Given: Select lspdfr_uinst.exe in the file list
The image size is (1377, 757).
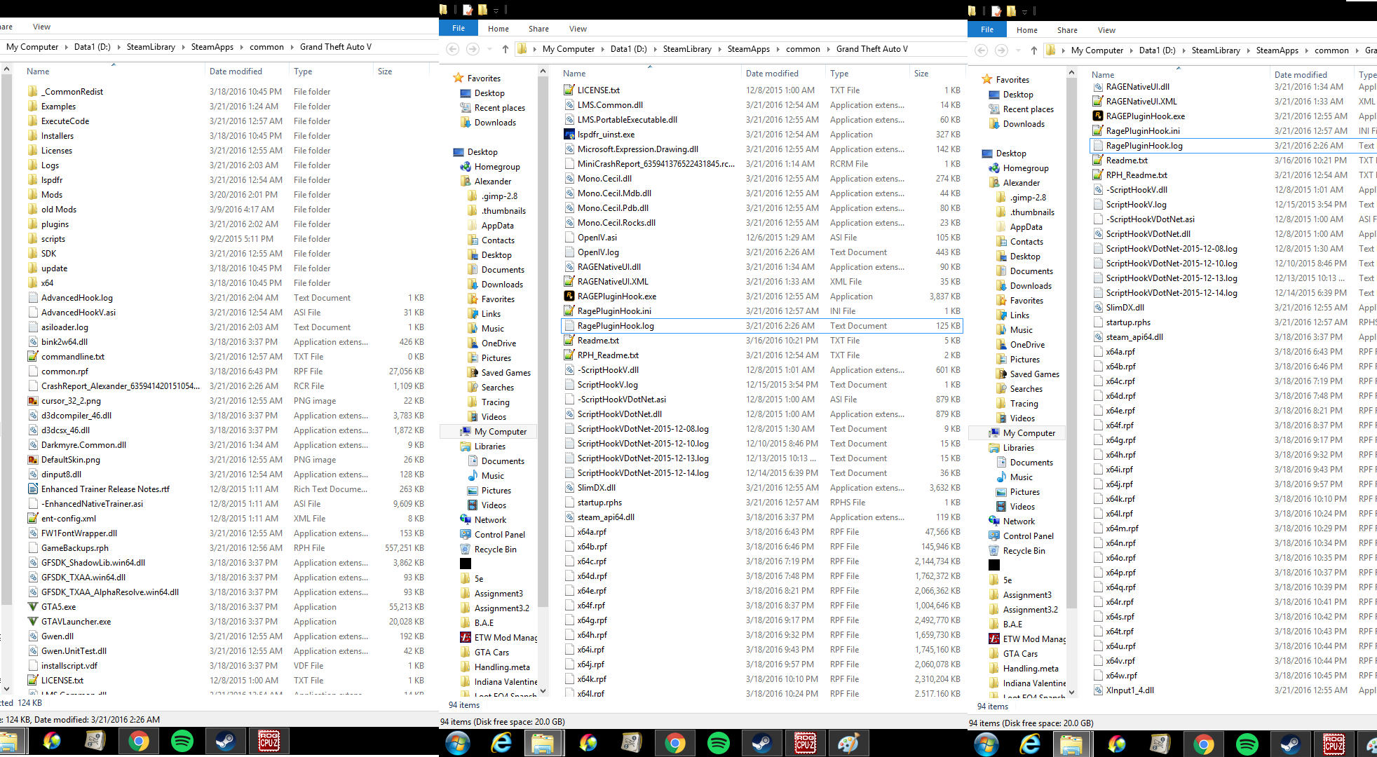Looking at the screenshot, I should (606, 135).
